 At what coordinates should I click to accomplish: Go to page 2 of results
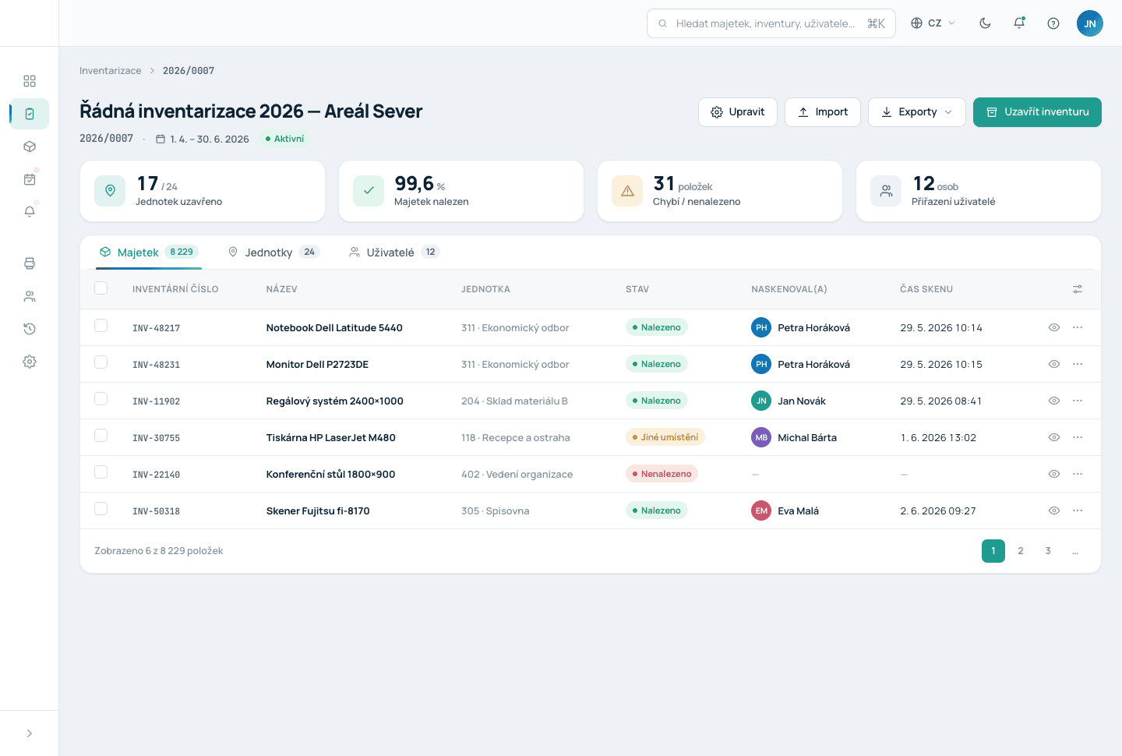[x=1021, y=551]
